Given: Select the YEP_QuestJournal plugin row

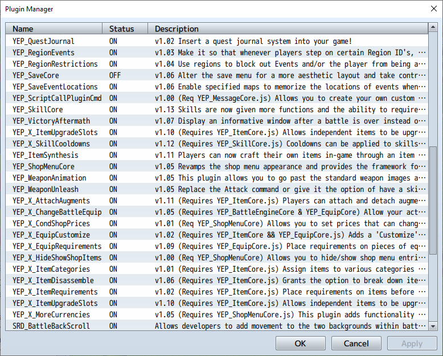Looking at the screenshot, I should [217, 41].
